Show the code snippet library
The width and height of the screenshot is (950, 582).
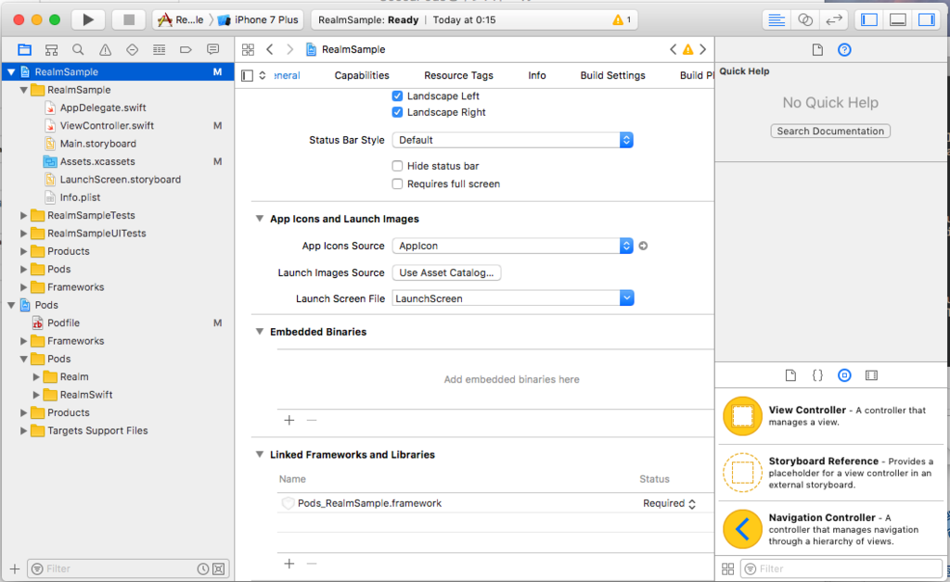(817, 375)
